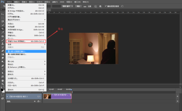Select the Dodge tool
182x111 pixels.
click(3, 62)
